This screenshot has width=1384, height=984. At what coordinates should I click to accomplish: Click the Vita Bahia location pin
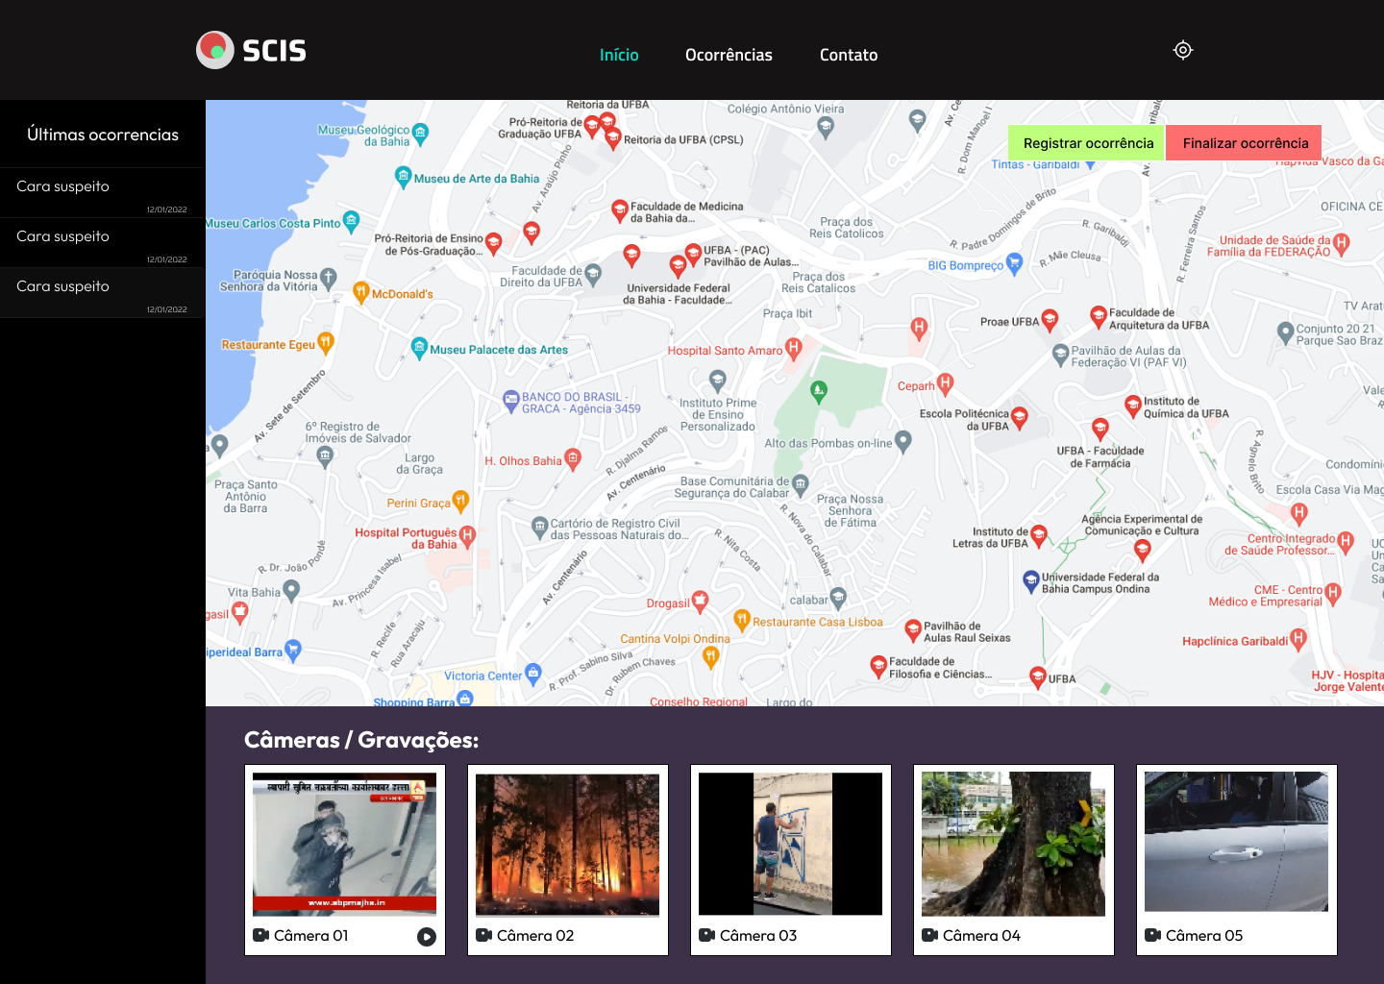tap(291, 591)
